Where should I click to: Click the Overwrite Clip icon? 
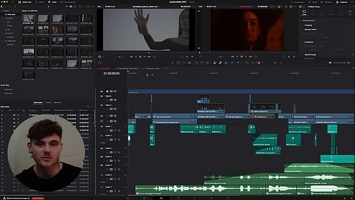(202, 63)
